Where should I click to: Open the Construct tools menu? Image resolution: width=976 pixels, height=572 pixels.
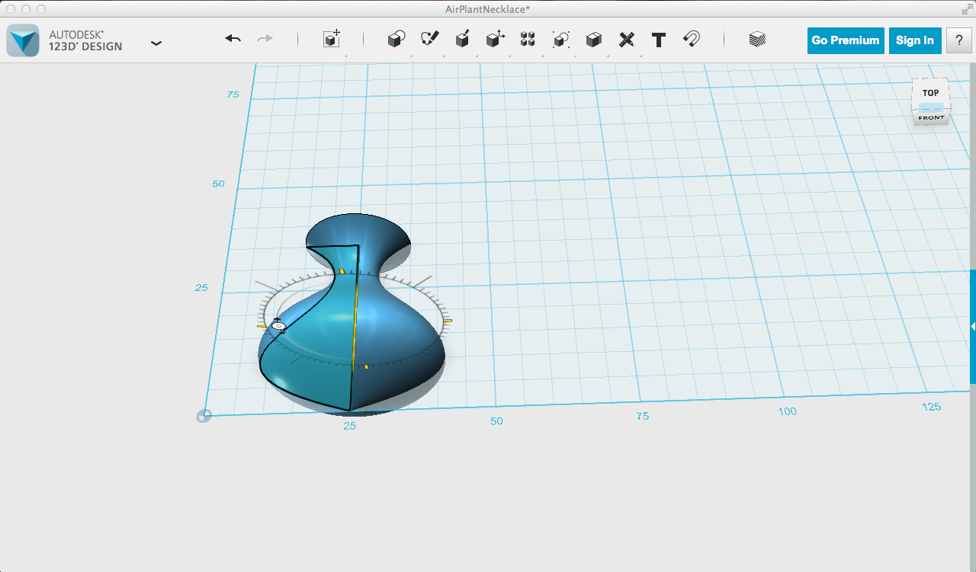click(462, 40)
